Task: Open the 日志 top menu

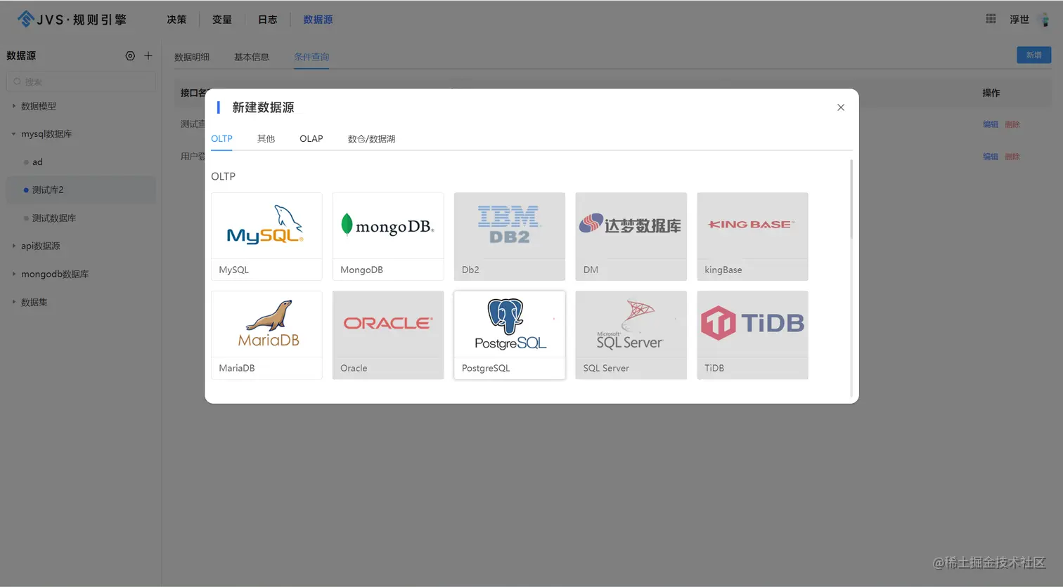Action: coord(267,20)
